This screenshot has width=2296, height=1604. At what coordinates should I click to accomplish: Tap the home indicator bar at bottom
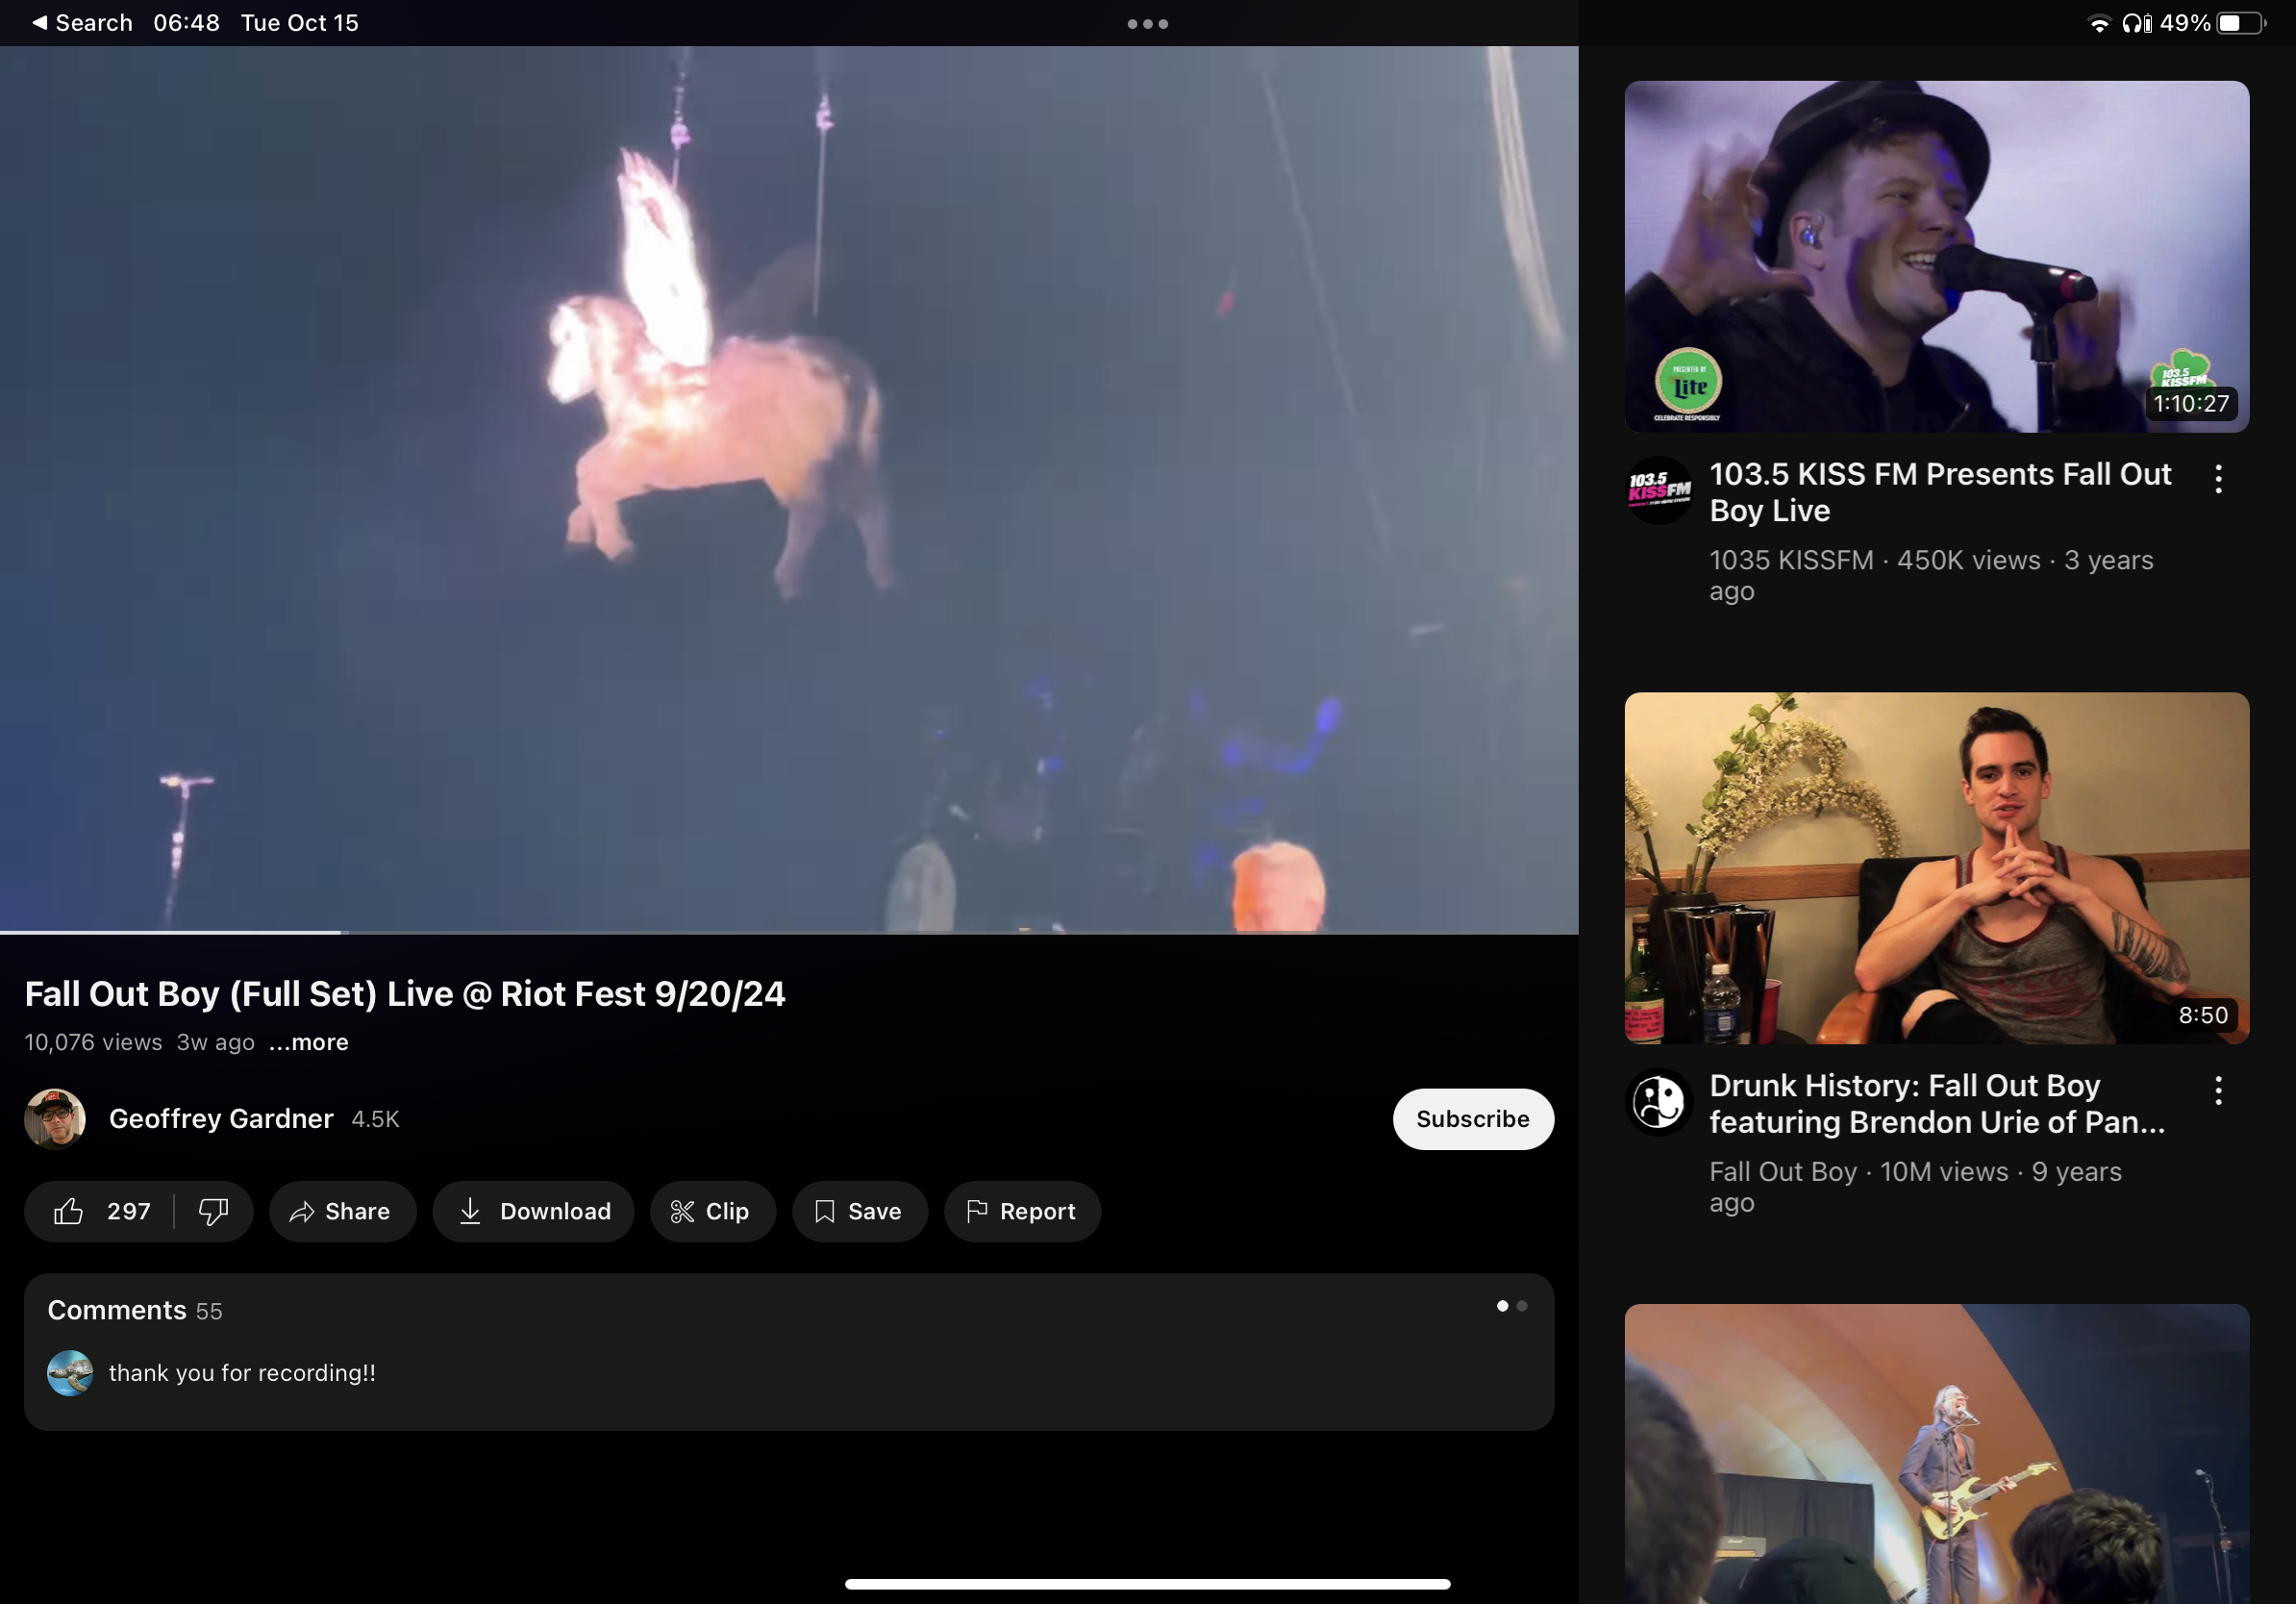1147,1583
